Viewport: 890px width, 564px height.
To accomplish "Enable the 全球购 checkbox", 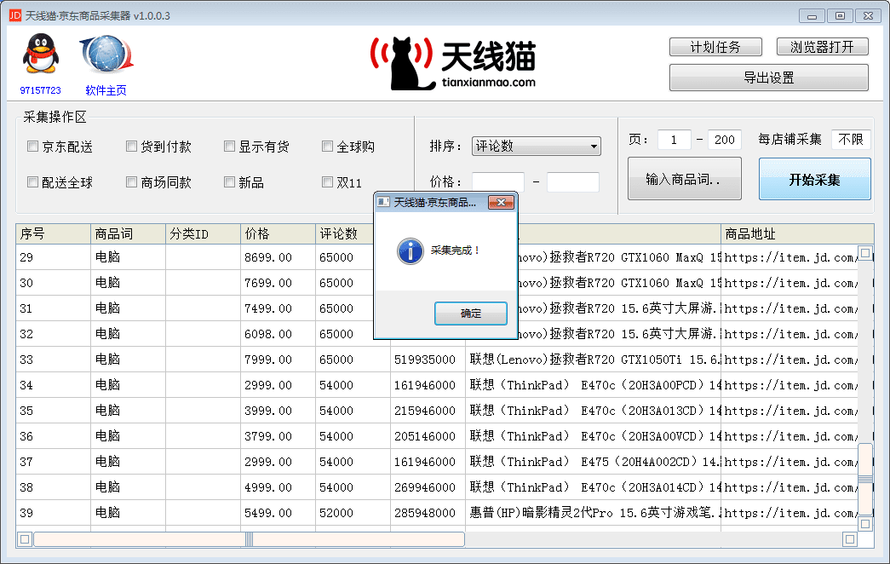I will pyautogui.click(x=328, y=147).
